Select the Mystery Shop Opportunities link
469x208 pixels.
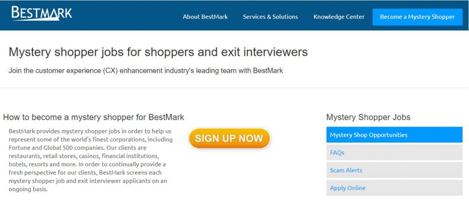pyautogui.click(x=369, y=135)
